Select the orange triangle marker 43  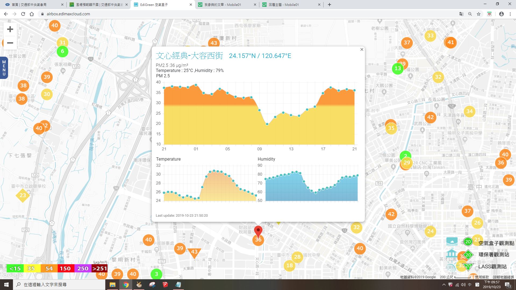click(194, 252)
